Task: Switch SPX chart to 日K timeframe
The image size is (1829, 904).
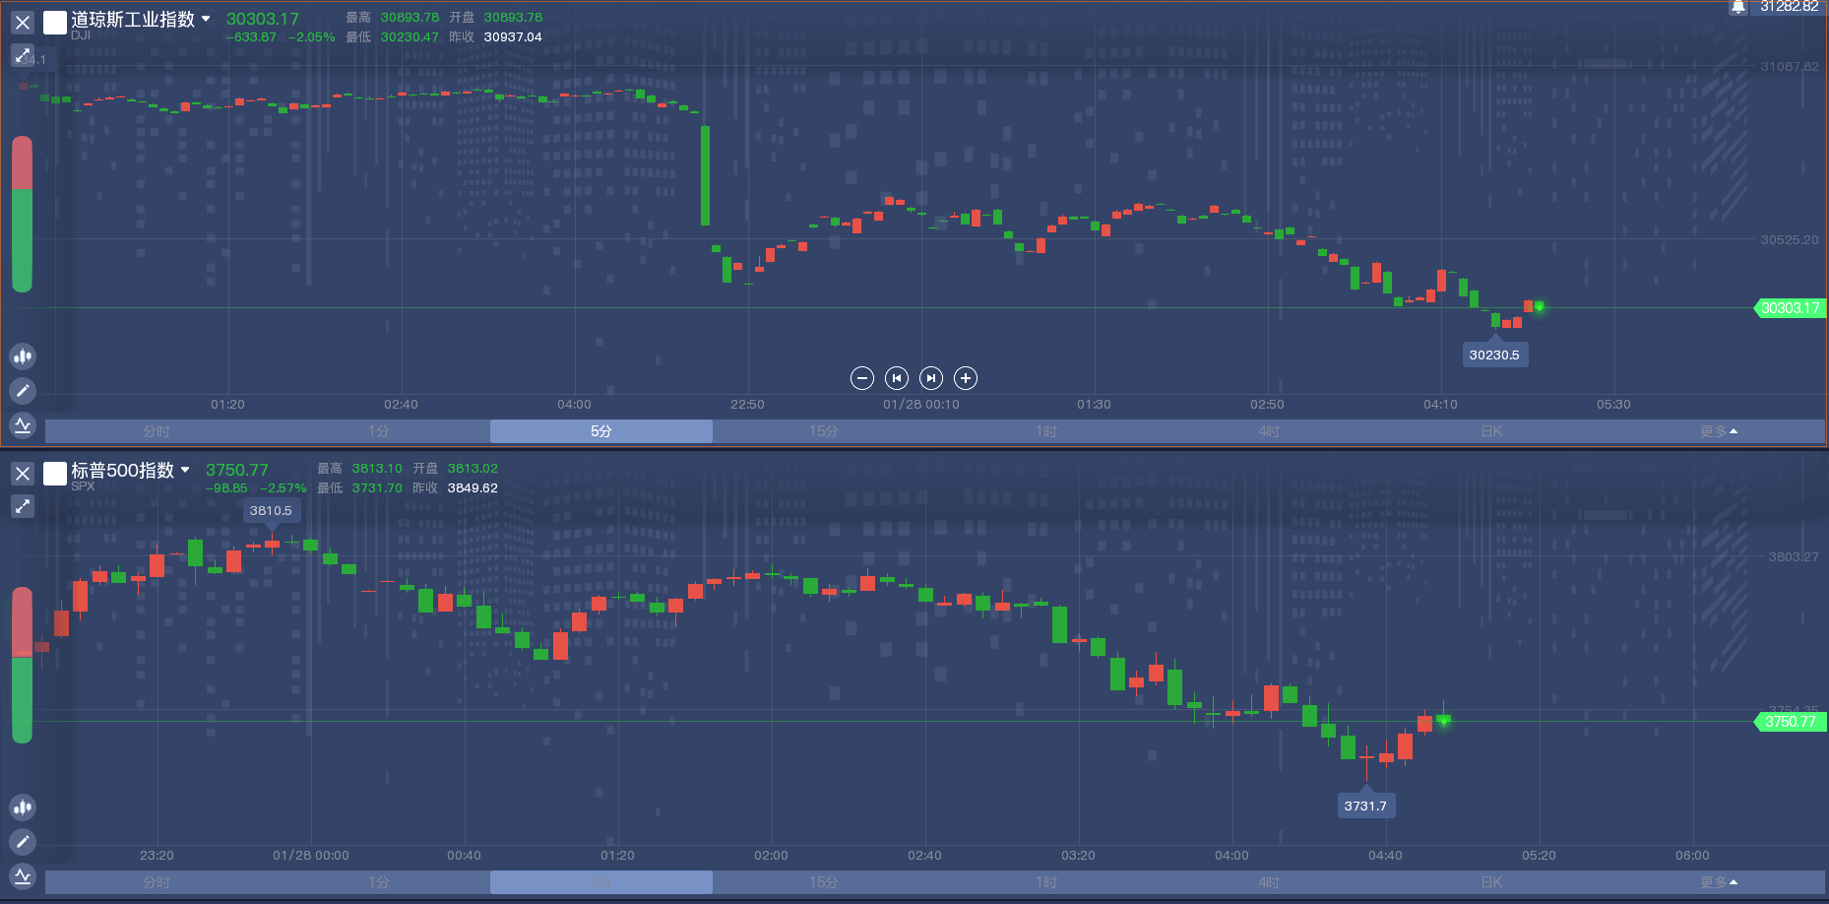Action: pos(1491,882)
